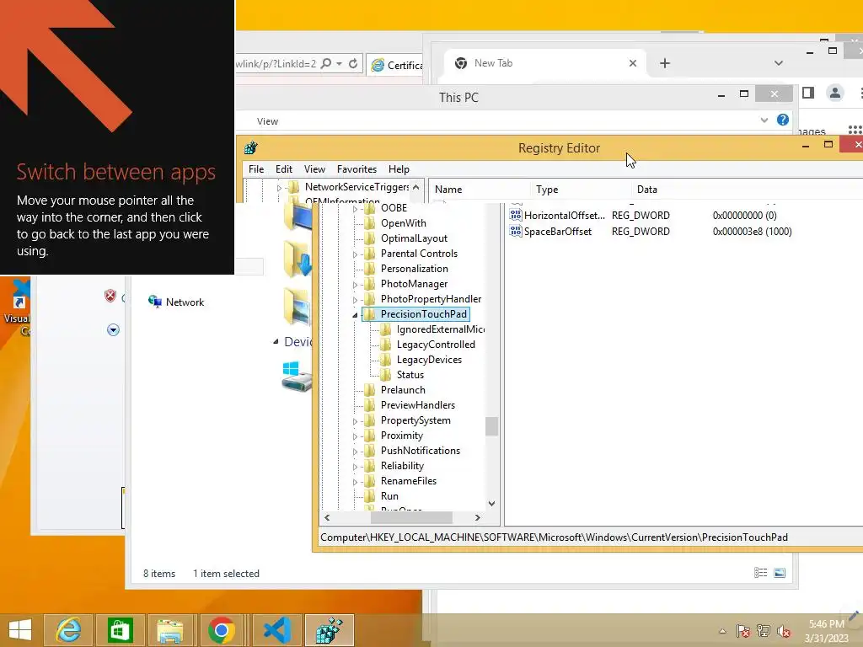
Task: Select the Run registry key
Action: click(x=389, y=495)
